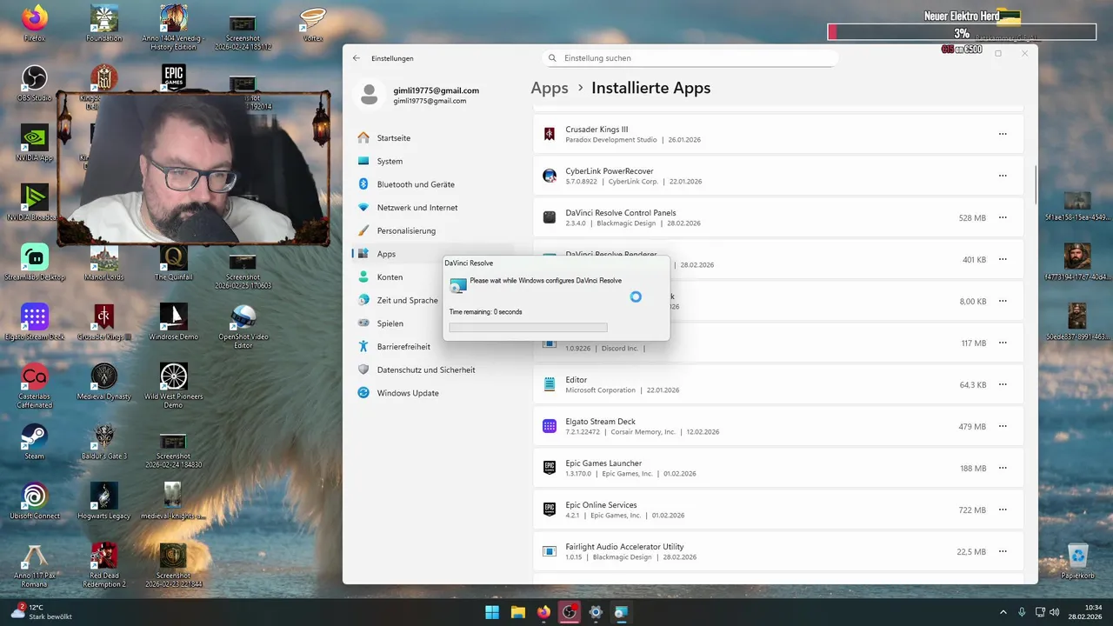Click the microphone tray icon
This screenshot has width=1113, height=626.
coord(1022,612)
